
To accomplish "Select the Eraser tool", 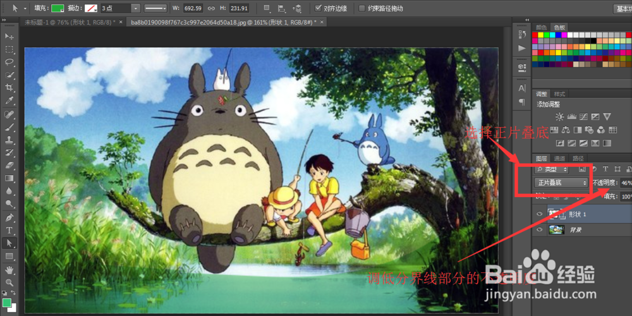I will (9, 165).
